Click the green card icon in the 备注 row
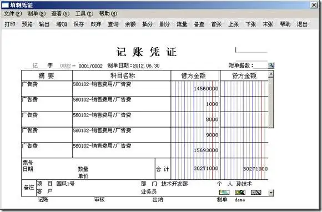This screenshot has width=322, height=212. point(224,192)
